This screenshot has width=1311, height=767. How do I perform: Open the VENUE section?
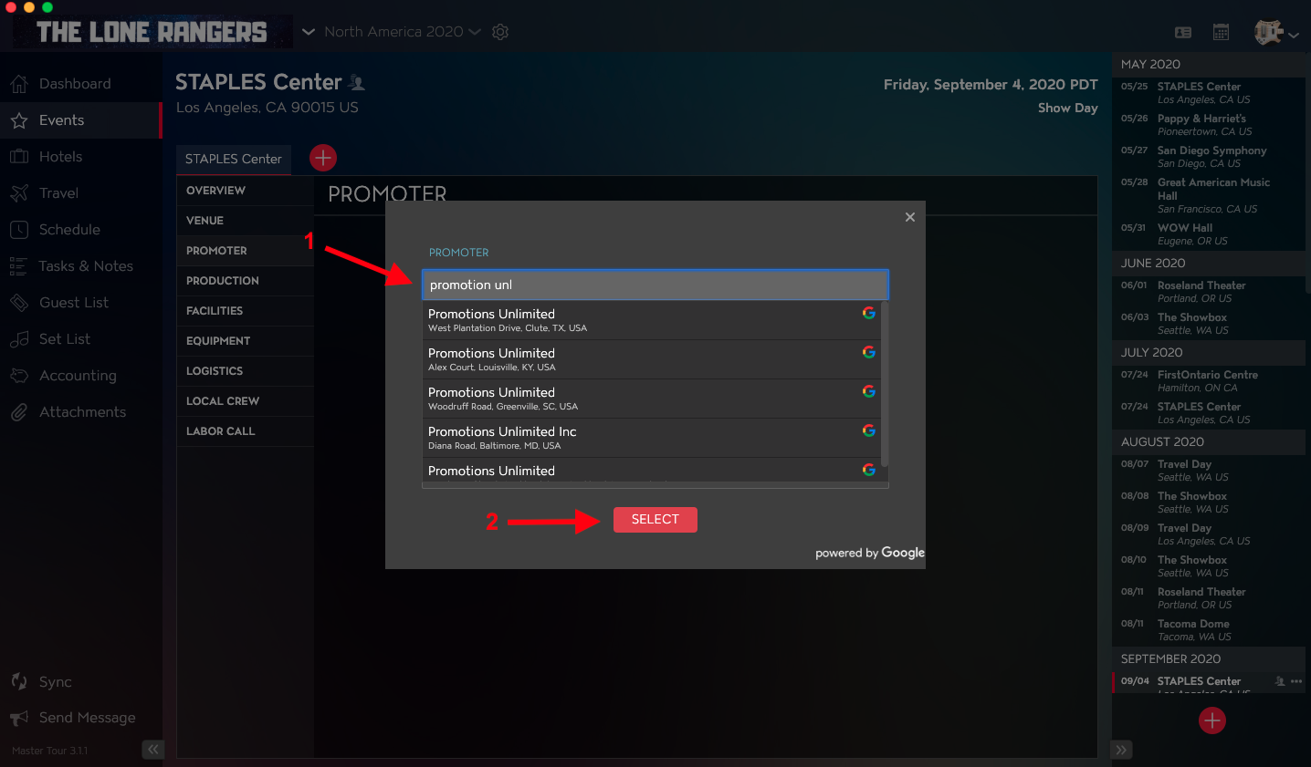[x=245, y=221]
